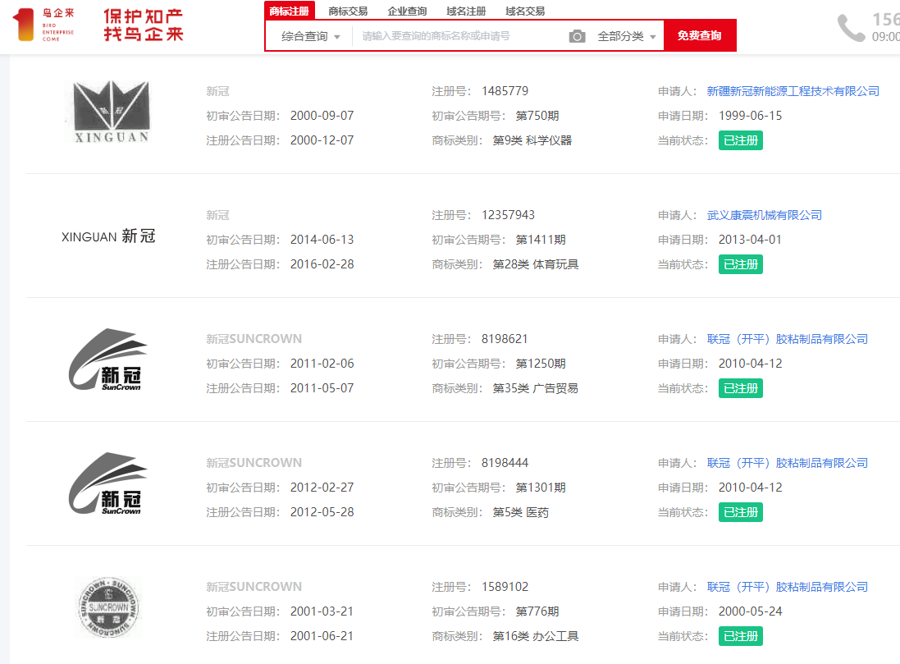Click 新冠 trademark title for registration 12357943
This screenshot has height=664, width=900.
point(217,215)
